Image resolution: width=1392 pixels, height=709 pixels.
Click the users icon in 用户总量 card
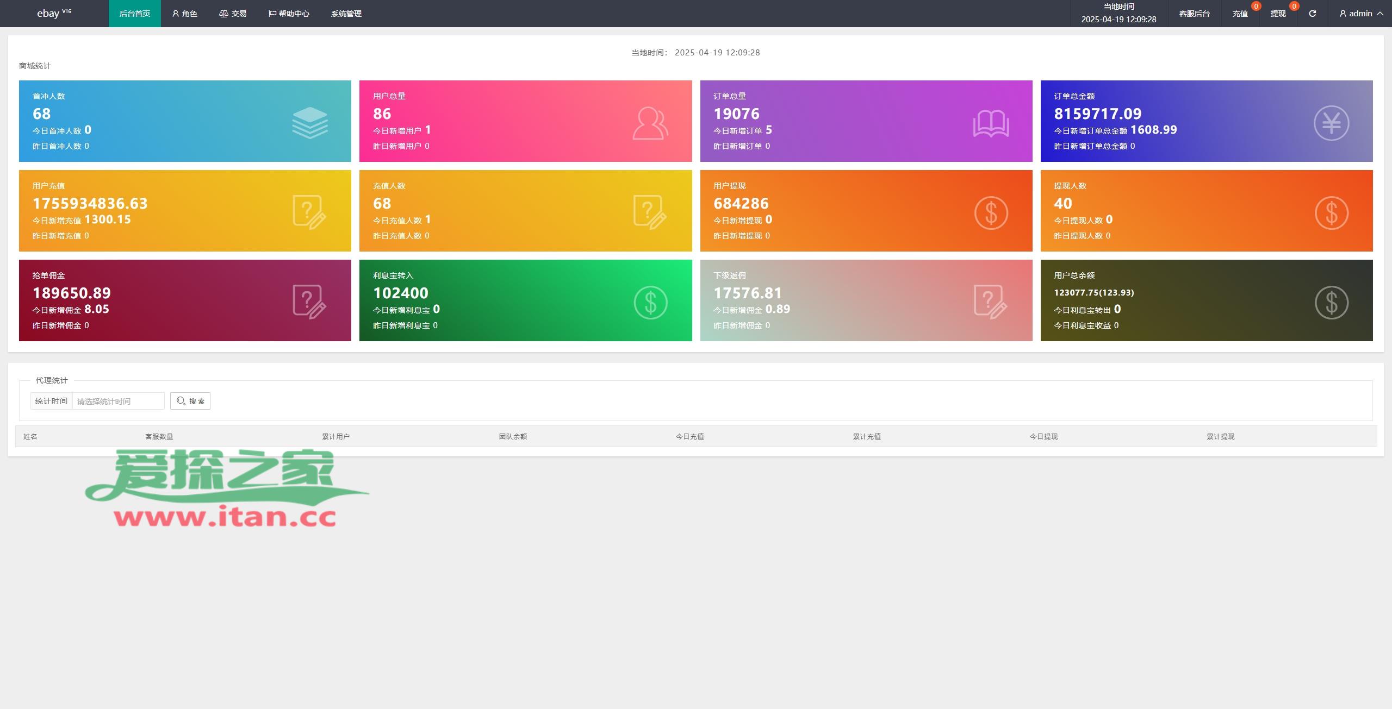tap(650, 123)
